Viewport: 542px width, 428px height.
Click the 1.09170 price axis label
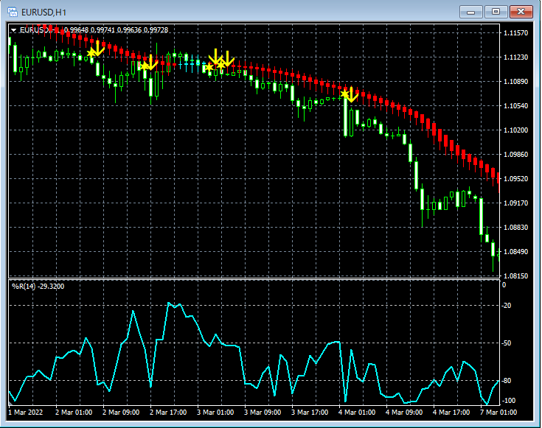pyautogui.click(x=516, y=203)
